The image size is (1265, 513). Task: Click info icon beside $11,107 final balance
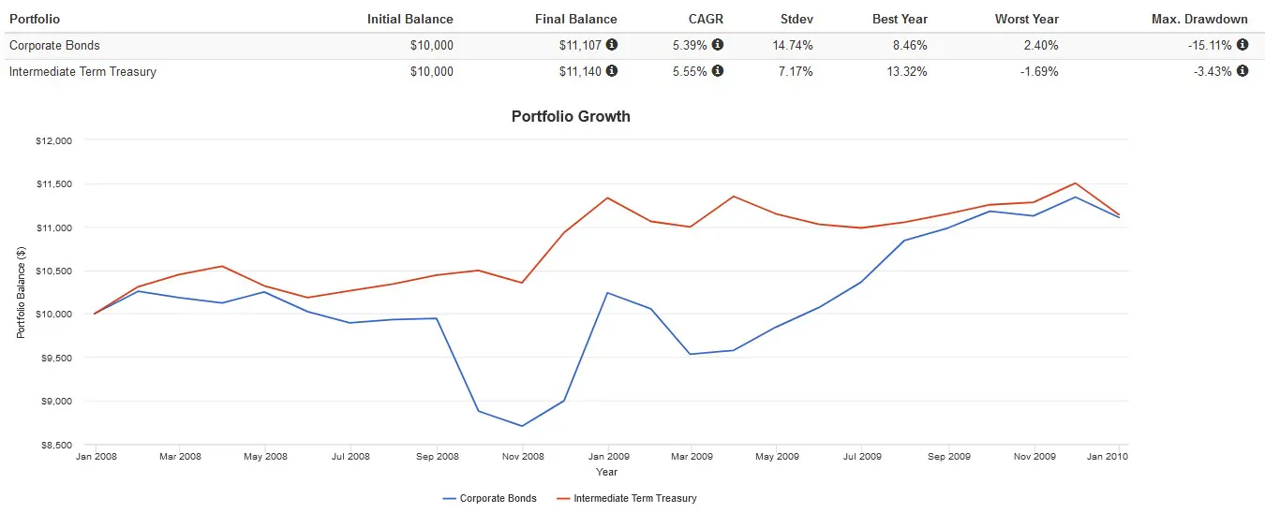tap(612, 45)
